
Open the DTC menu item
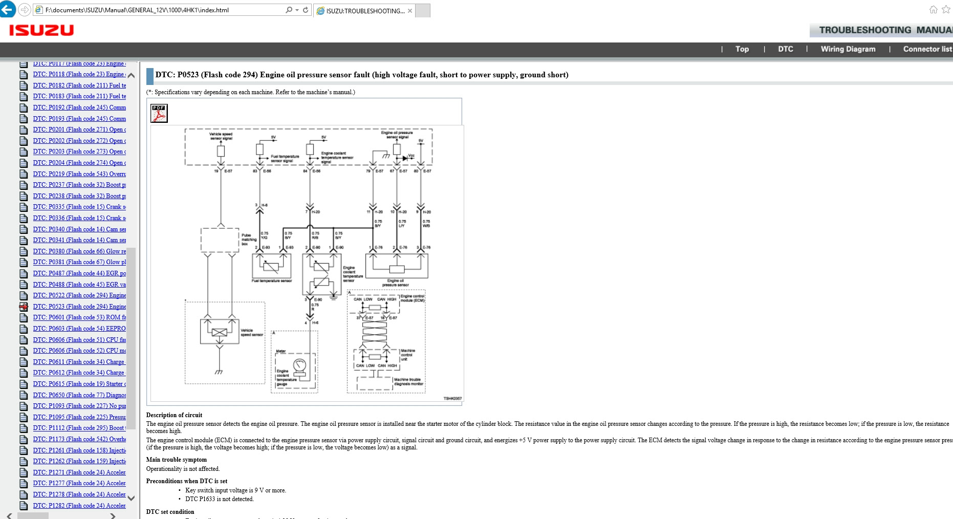click(x=786, y=49)
